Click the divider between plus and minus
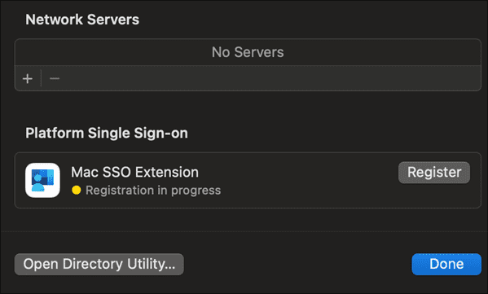The height and width of the screenshot is (294, 488). (x=41, y=78)
